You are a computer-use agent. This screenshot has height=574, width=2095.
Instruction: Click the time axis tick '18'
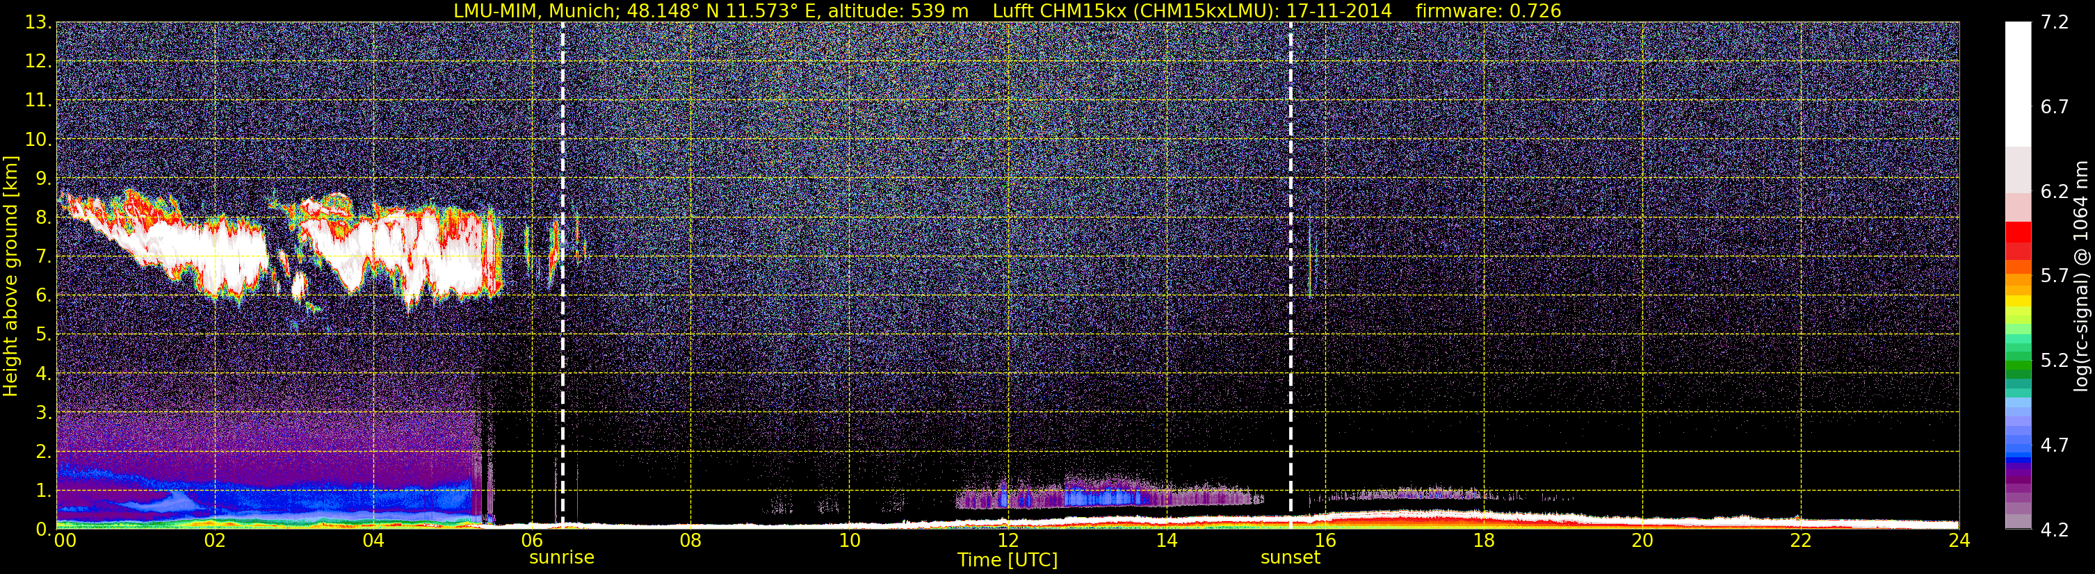point(1483,541)
